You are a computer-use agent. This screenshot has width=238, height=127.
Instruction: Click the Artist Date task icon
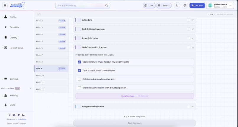[79, 20]
